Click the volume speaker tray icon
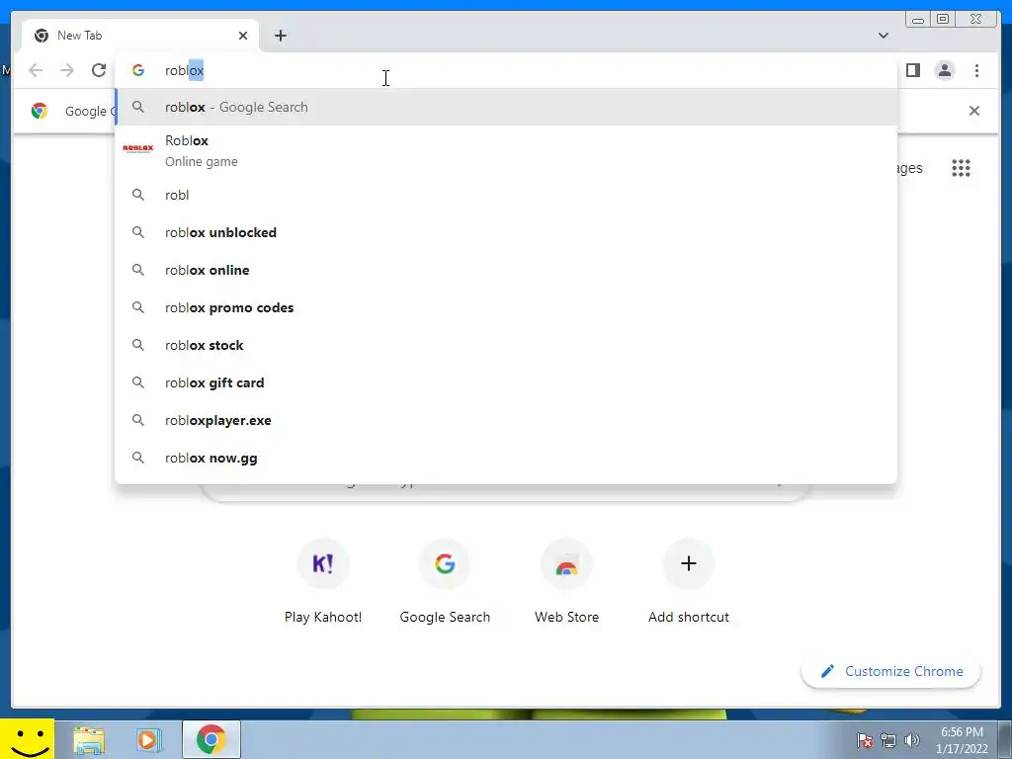This screenshot has width=1012, height=759. pyautogui.click(x=911, y=740)
